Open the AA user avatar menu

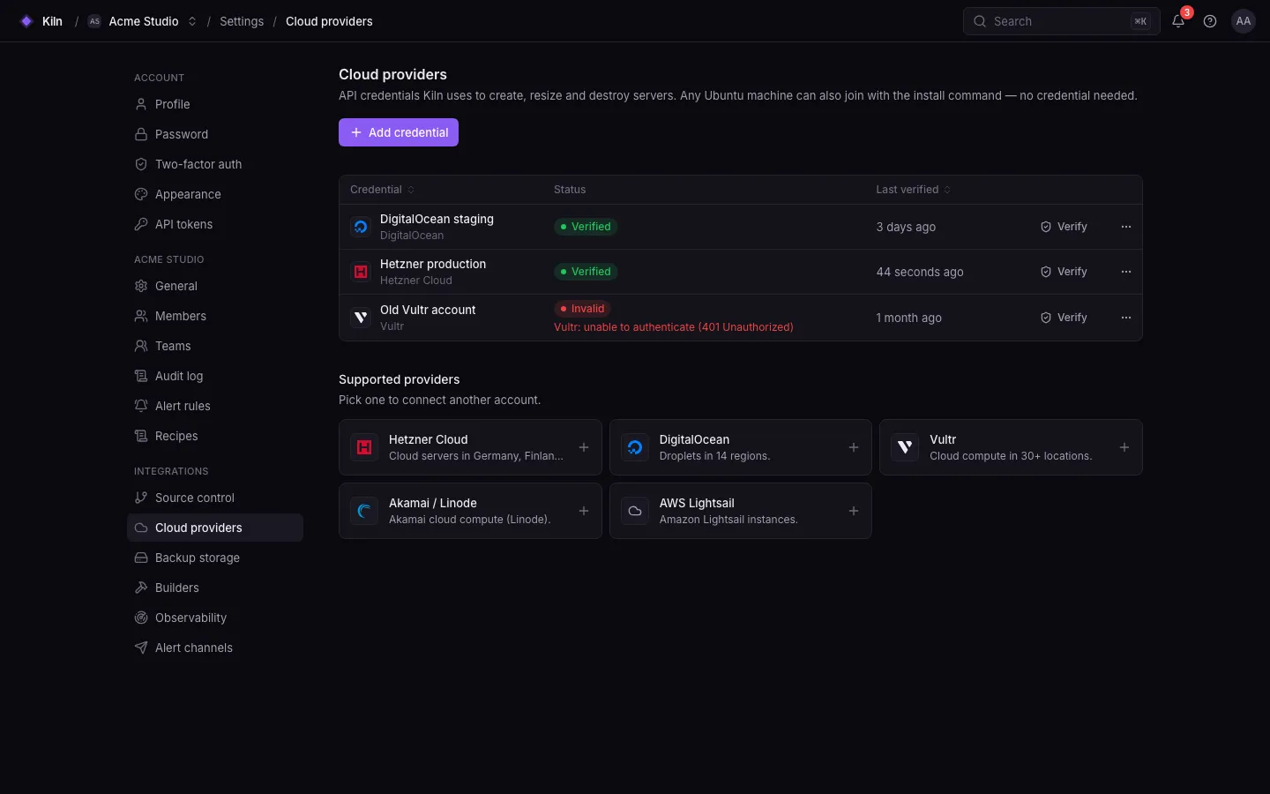(1244, 21)
